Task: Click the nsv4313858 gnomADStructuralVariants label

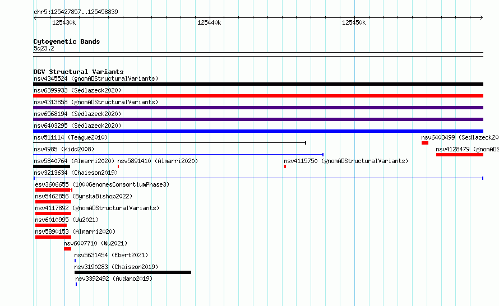Action: point(96,102)
